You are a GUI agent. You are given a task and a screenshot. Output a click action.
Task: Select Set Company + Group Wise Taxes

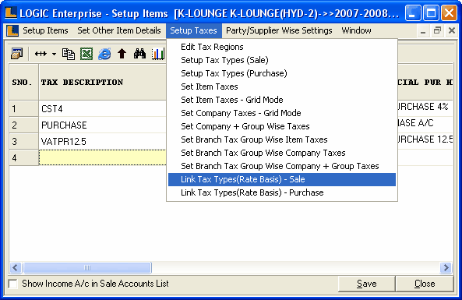pos(282,126)
